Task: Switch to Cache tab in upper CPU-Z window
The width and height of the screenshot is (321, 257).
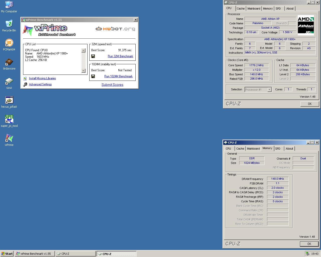Action: pos(240,9)
